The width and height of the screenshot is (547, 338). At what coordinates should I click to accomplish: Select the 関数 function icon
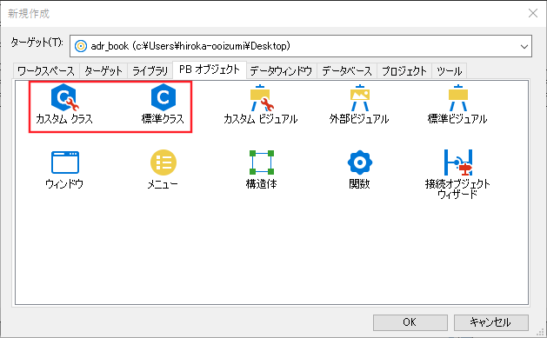[360, 162]
